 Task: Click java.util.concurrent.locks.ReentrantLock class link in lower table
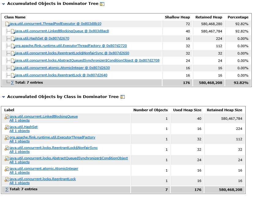(43, 179)
